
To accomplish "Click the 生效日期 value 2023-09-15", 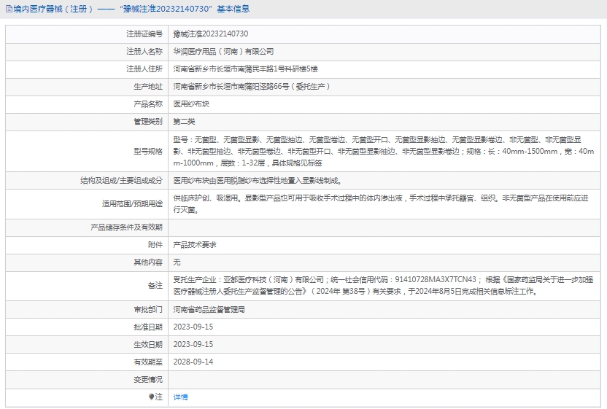I will tap(193, 344).
